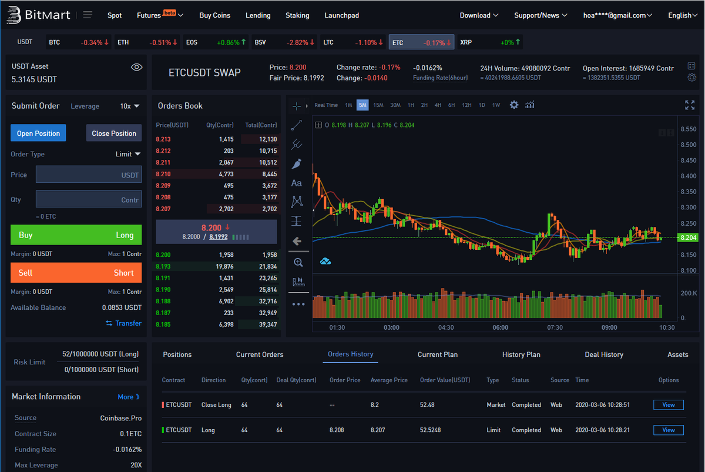Open more chart tools ellipsis
Viewport: 705px width, 472px height.
click(x=298, y=304)
